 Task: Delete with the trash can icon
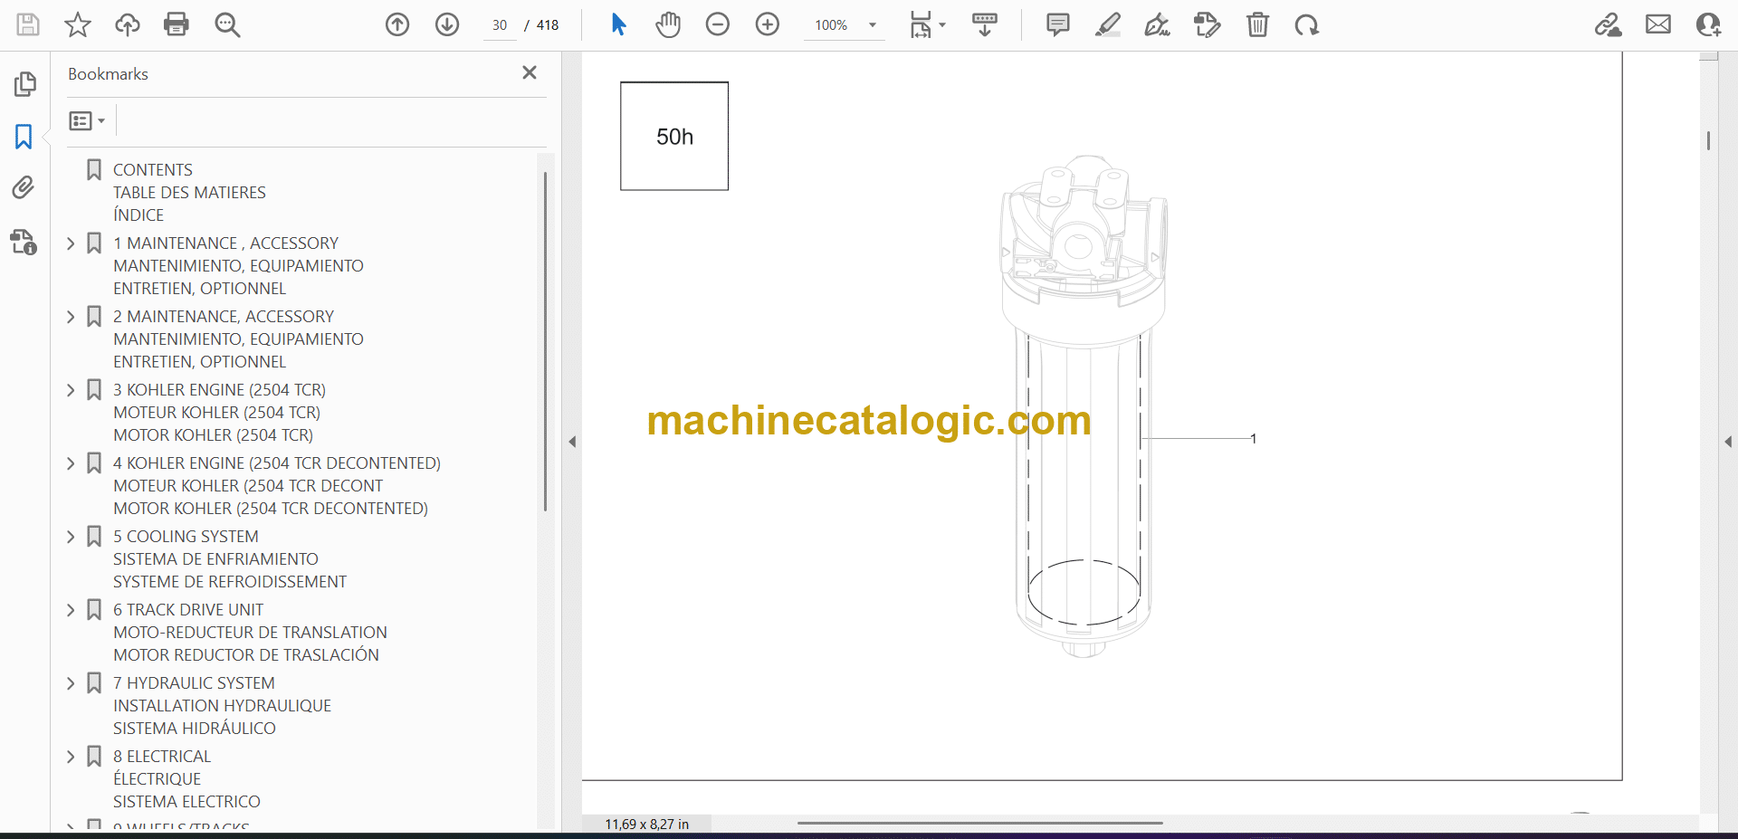(1257, 24)
